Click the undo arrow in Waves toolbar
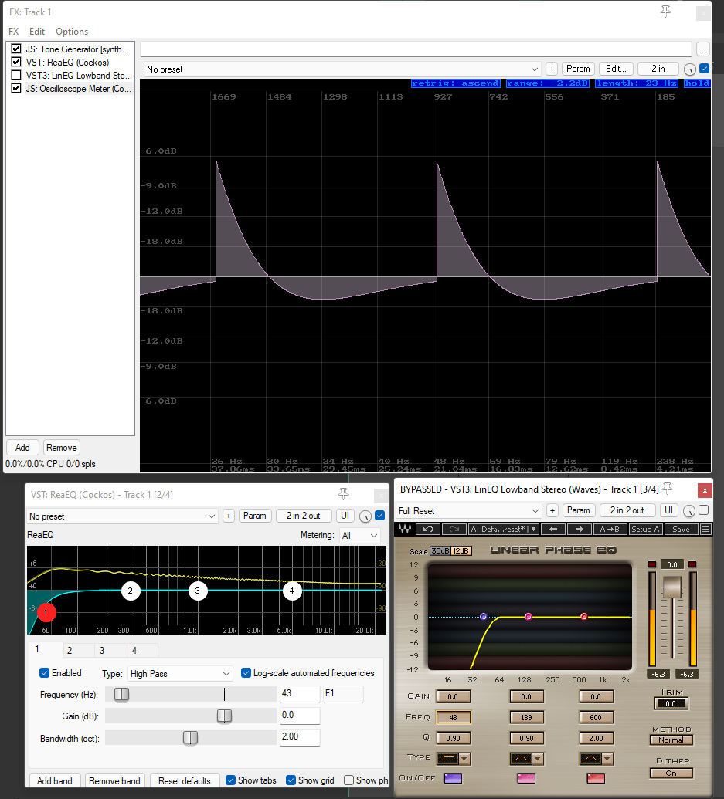Viewport: 724px width, 799px height. coord(428,529)
